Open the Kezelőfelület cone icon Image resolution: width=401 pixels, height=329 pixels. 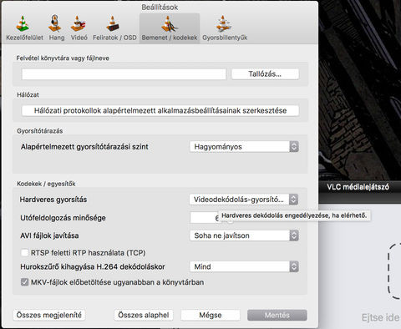coord(23,23)
